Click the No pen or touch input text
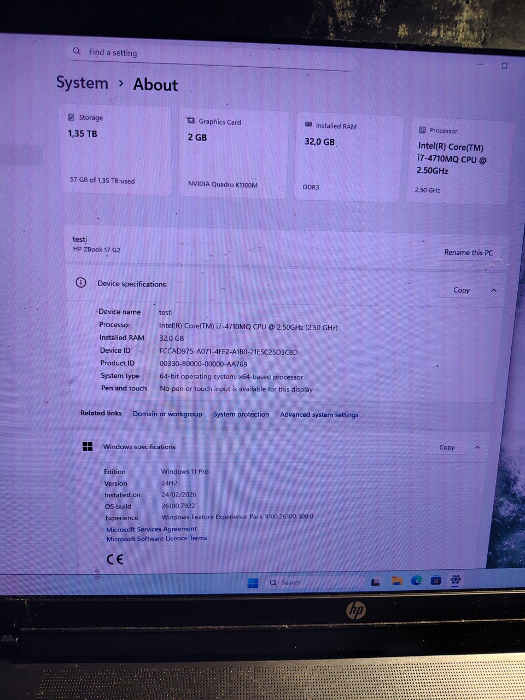The width and height of the screenshot is (525, 700). (236, 389)
